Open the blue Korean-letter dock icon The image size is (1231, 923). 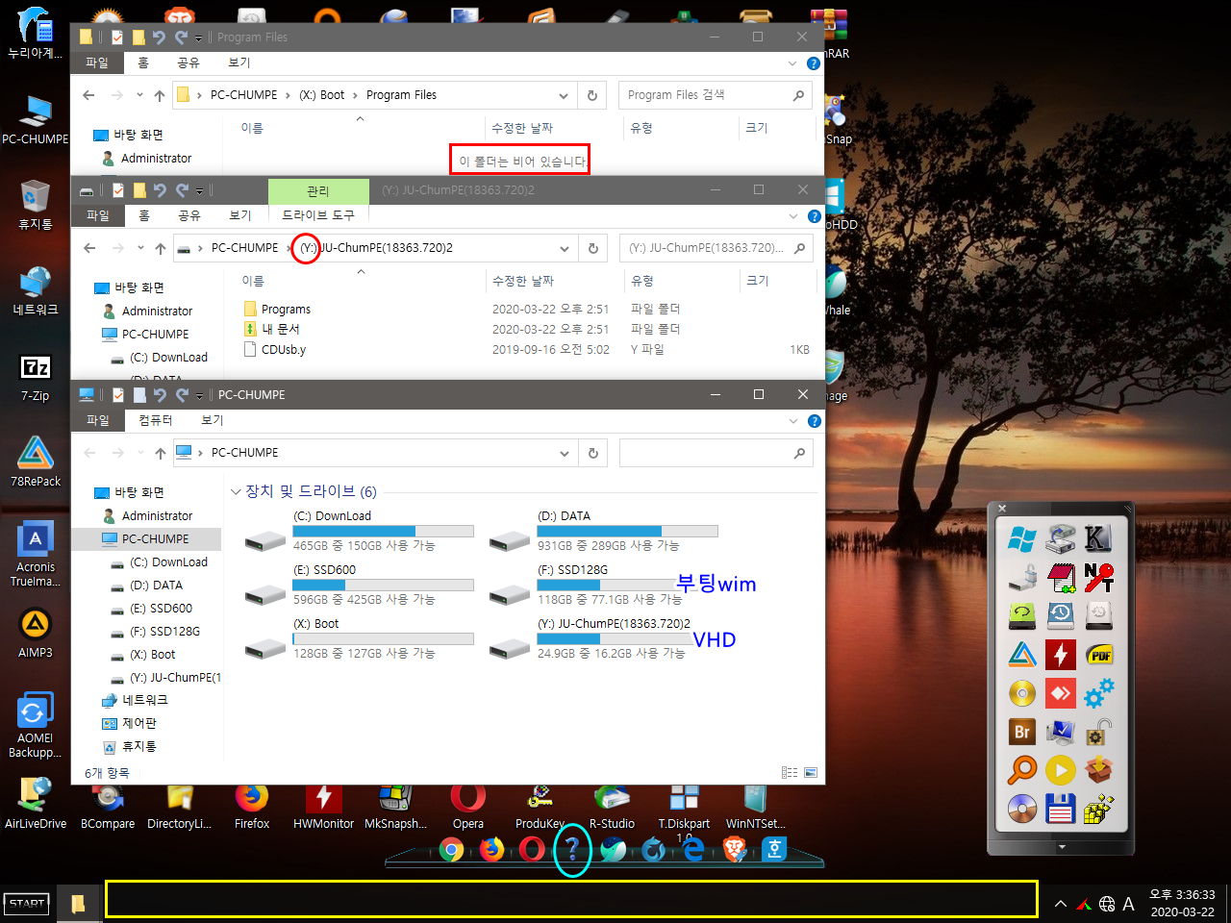point(774,849)
